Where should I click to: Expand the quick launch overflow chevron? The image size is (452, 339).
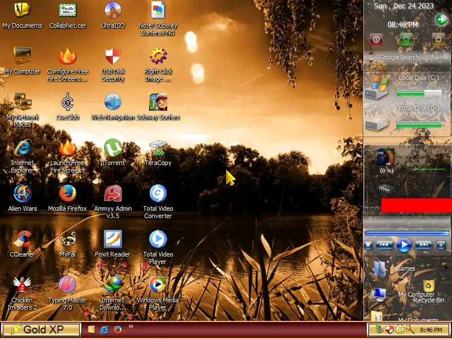[131, 327]
